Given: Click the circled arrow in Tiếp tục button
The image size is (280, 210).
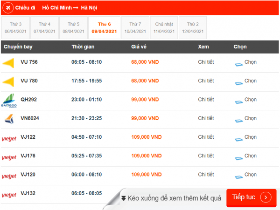Looking at the screenshot, I should pos(266,197).
